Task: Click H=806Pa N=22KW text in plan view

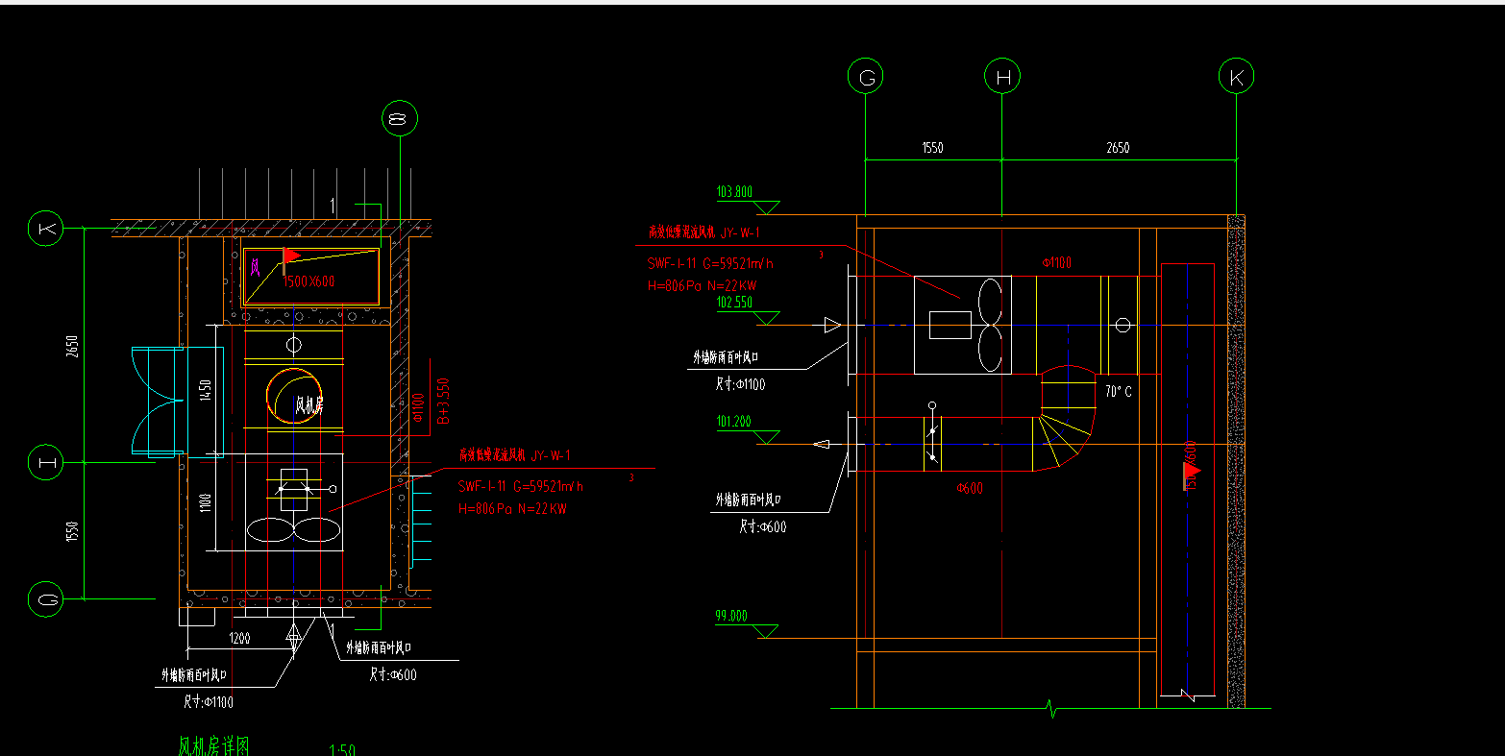Action: 512,508
